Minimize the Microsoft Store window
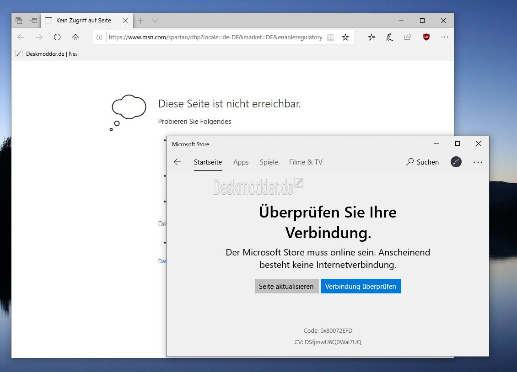 436,143
